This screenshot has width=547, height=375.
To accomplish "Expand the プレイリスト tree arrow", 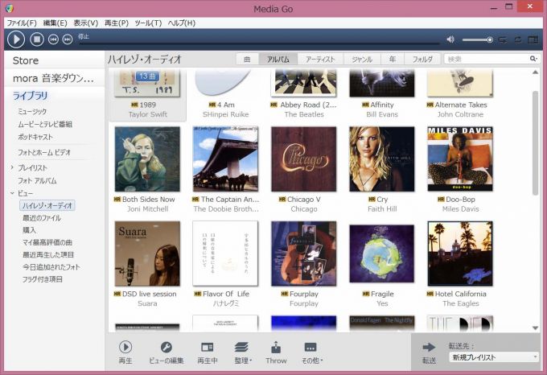I will [x=12, y=168].
